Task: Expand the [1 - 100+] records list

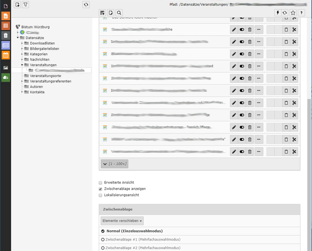Action: tap(114, 164)
